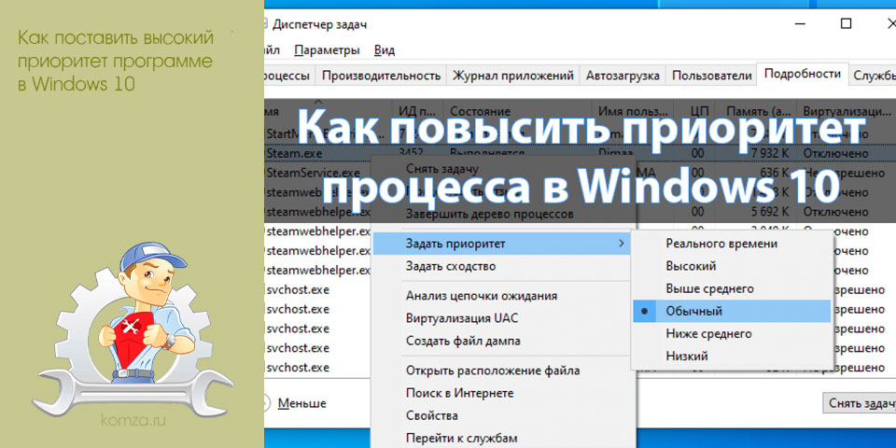Switch to the Производительность tab

pos(381,76)
